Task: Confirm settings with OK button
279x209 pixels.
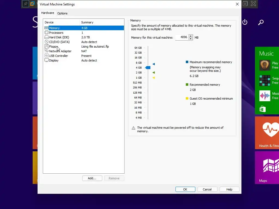Action: coord(185,189)
